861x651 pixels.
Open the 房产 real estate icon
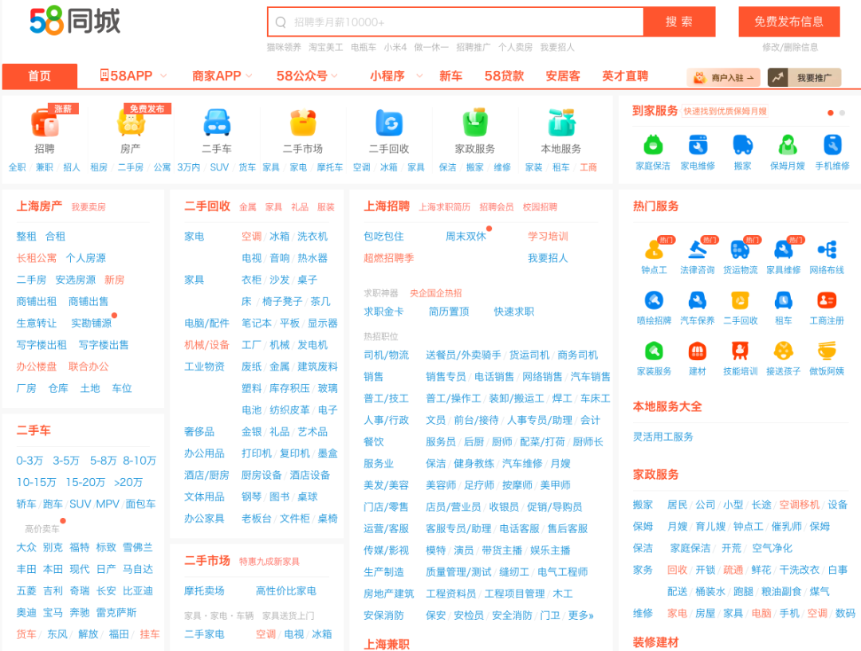[x=131, y=123]
